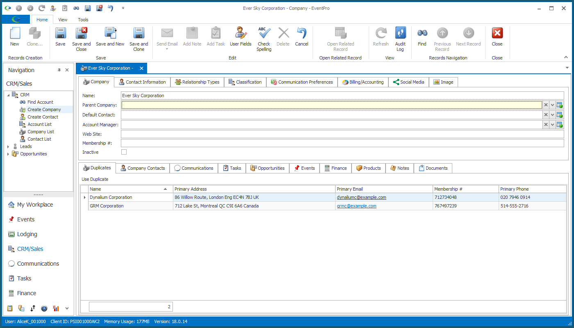Screen dimensions: 574x328
Task: Clear the Parent Company field with X
Action: (x=546, y=105)
